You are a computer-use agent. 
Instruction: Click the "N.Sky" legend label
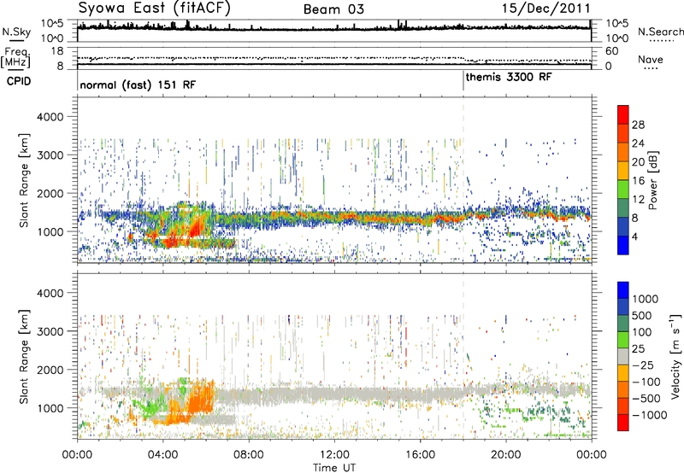click(x=16, y=32)
